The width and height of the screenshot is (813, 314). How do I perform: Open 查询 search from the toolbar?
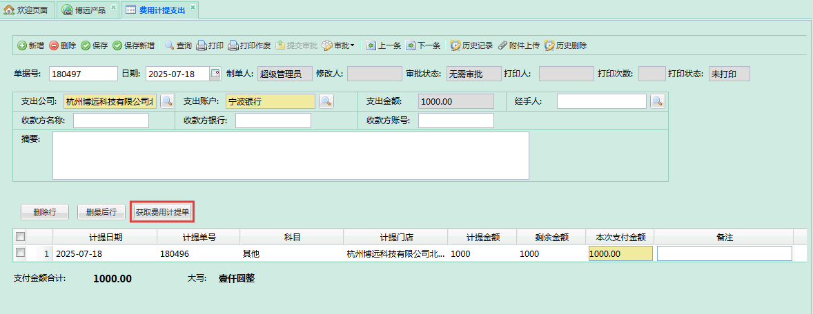tap(178, 45)
